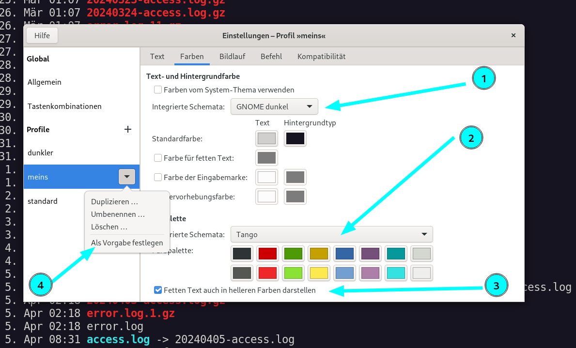Click the bold text color swatch
Screen dimensions: 576x348
point(266,158)
